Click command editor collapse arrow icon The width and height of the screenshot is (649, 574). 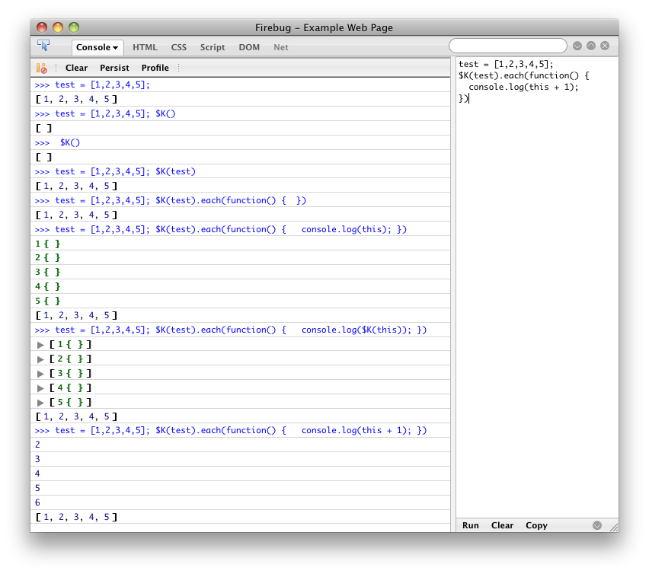(x=597, y=525)
